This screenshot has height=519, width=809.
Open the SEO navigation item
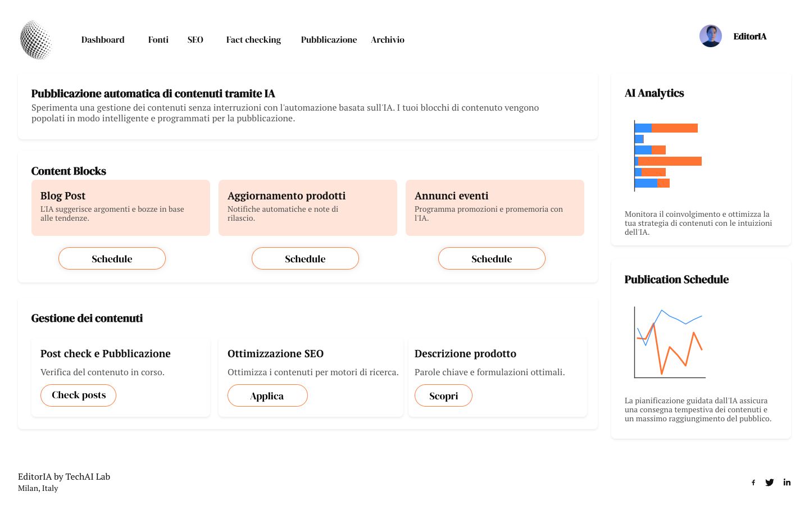coord(196,40)
